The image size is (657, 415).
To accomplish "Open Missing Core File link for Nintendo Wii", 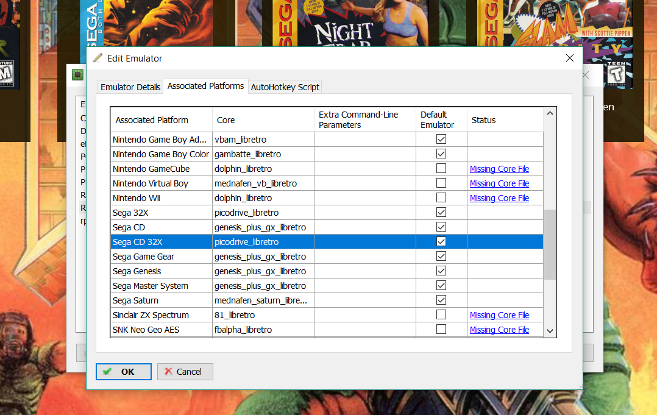I will point(499,198).
